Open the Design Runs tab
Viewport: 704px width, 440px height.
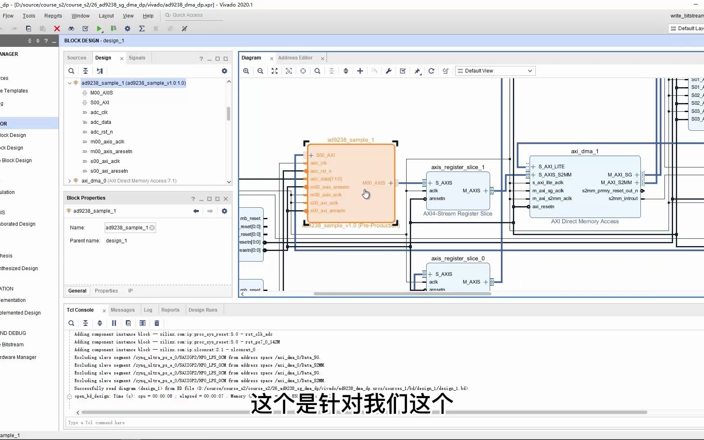point(203,310)
